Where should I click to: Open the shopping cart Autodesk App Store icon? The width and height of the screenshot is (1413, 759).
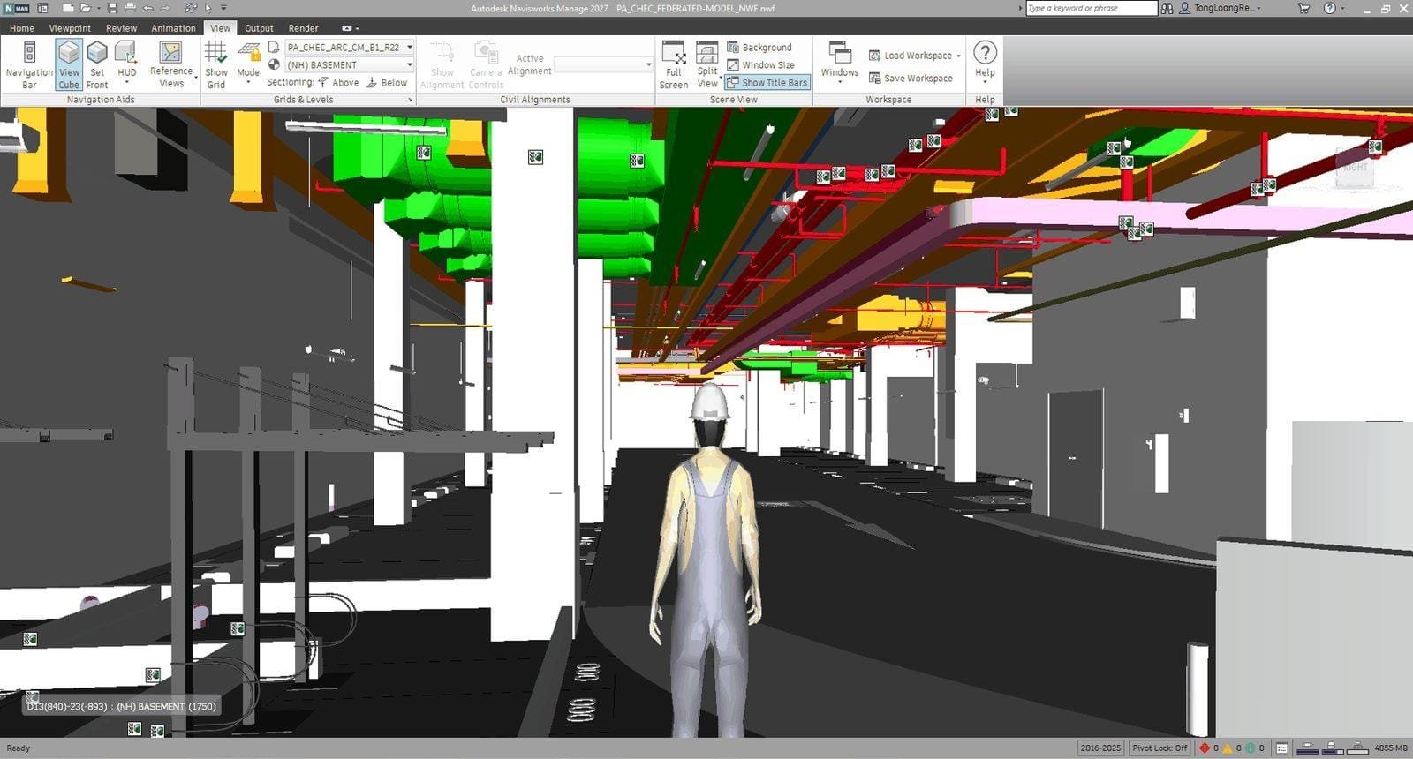(x=1303, y=8)
